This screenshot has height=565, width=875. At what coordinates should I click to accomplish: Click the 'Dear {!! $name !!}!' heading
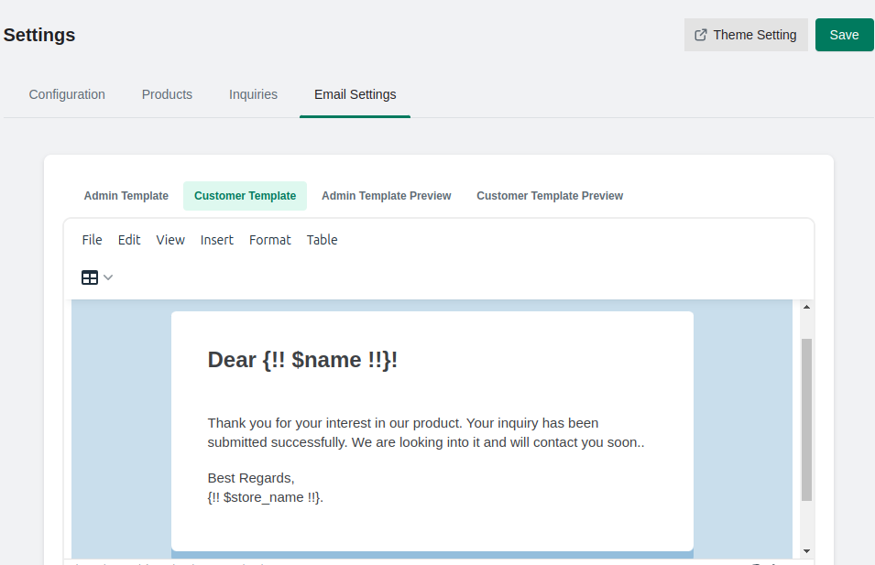coord(302,360)
